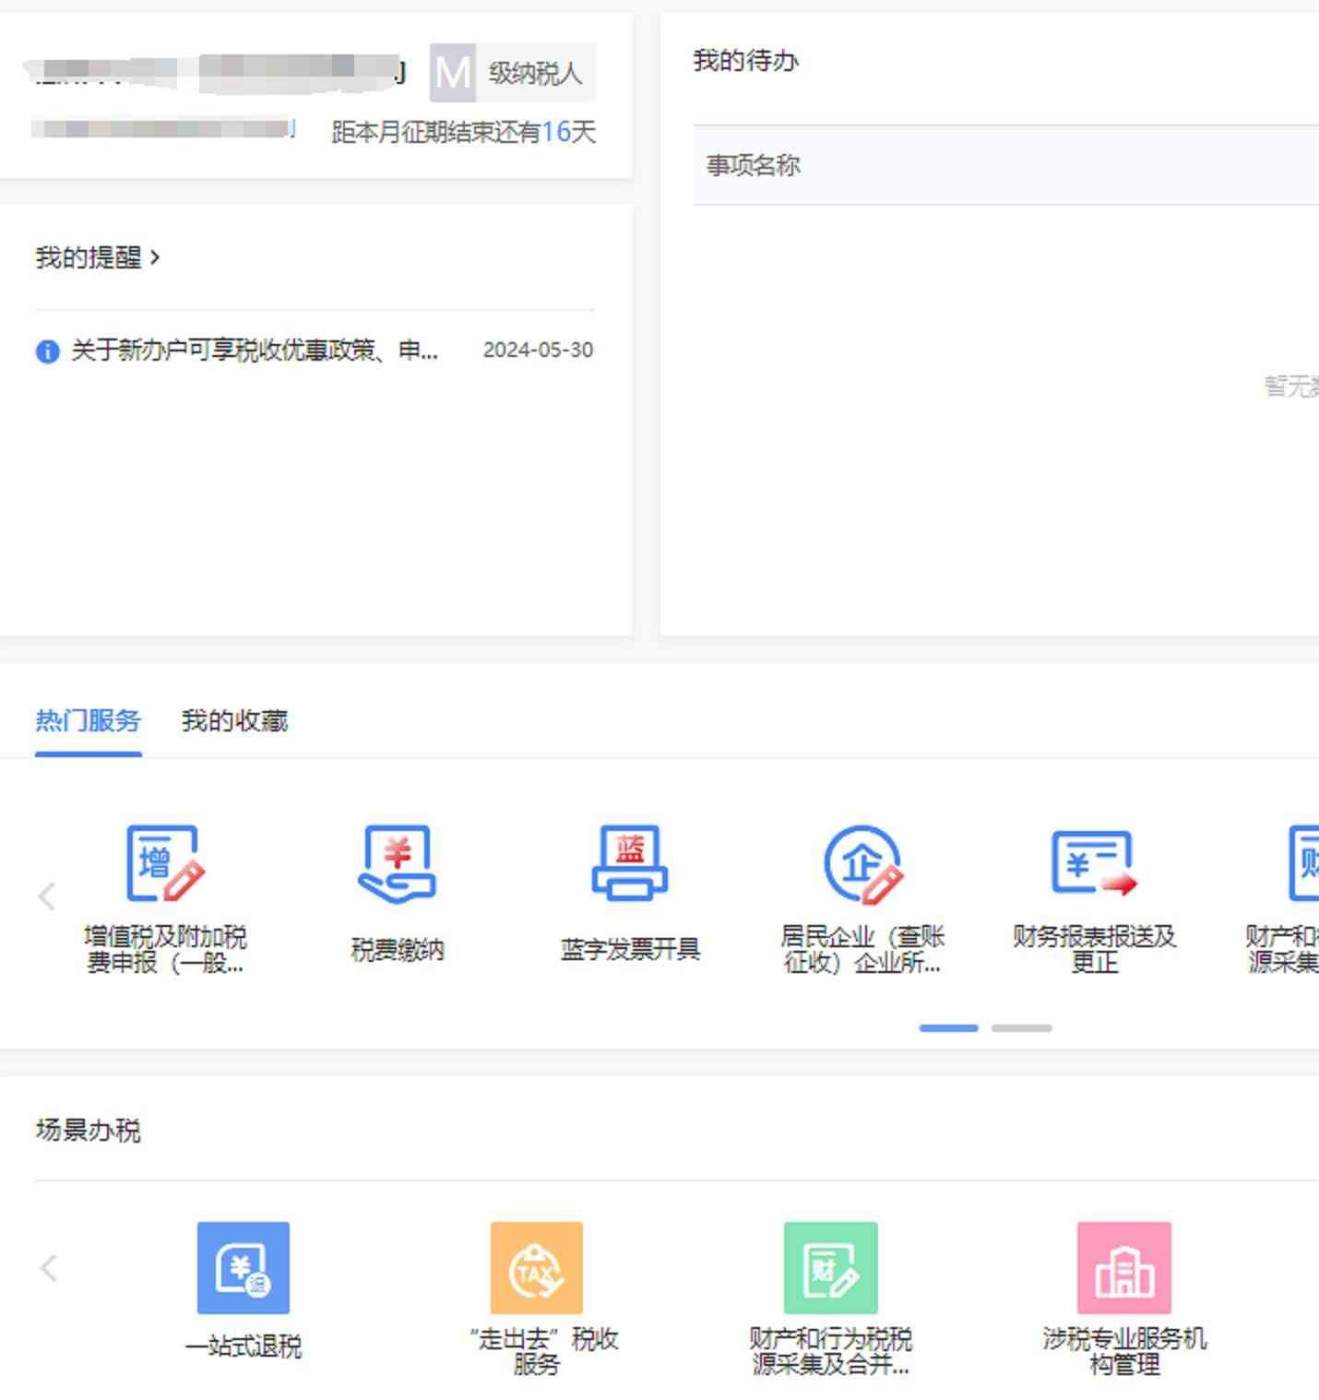Viewport: 1319px width, 1400px height.
Task: Open the pink 涉税专业服务机构管理 icon
Action: coord(1123,1268)
